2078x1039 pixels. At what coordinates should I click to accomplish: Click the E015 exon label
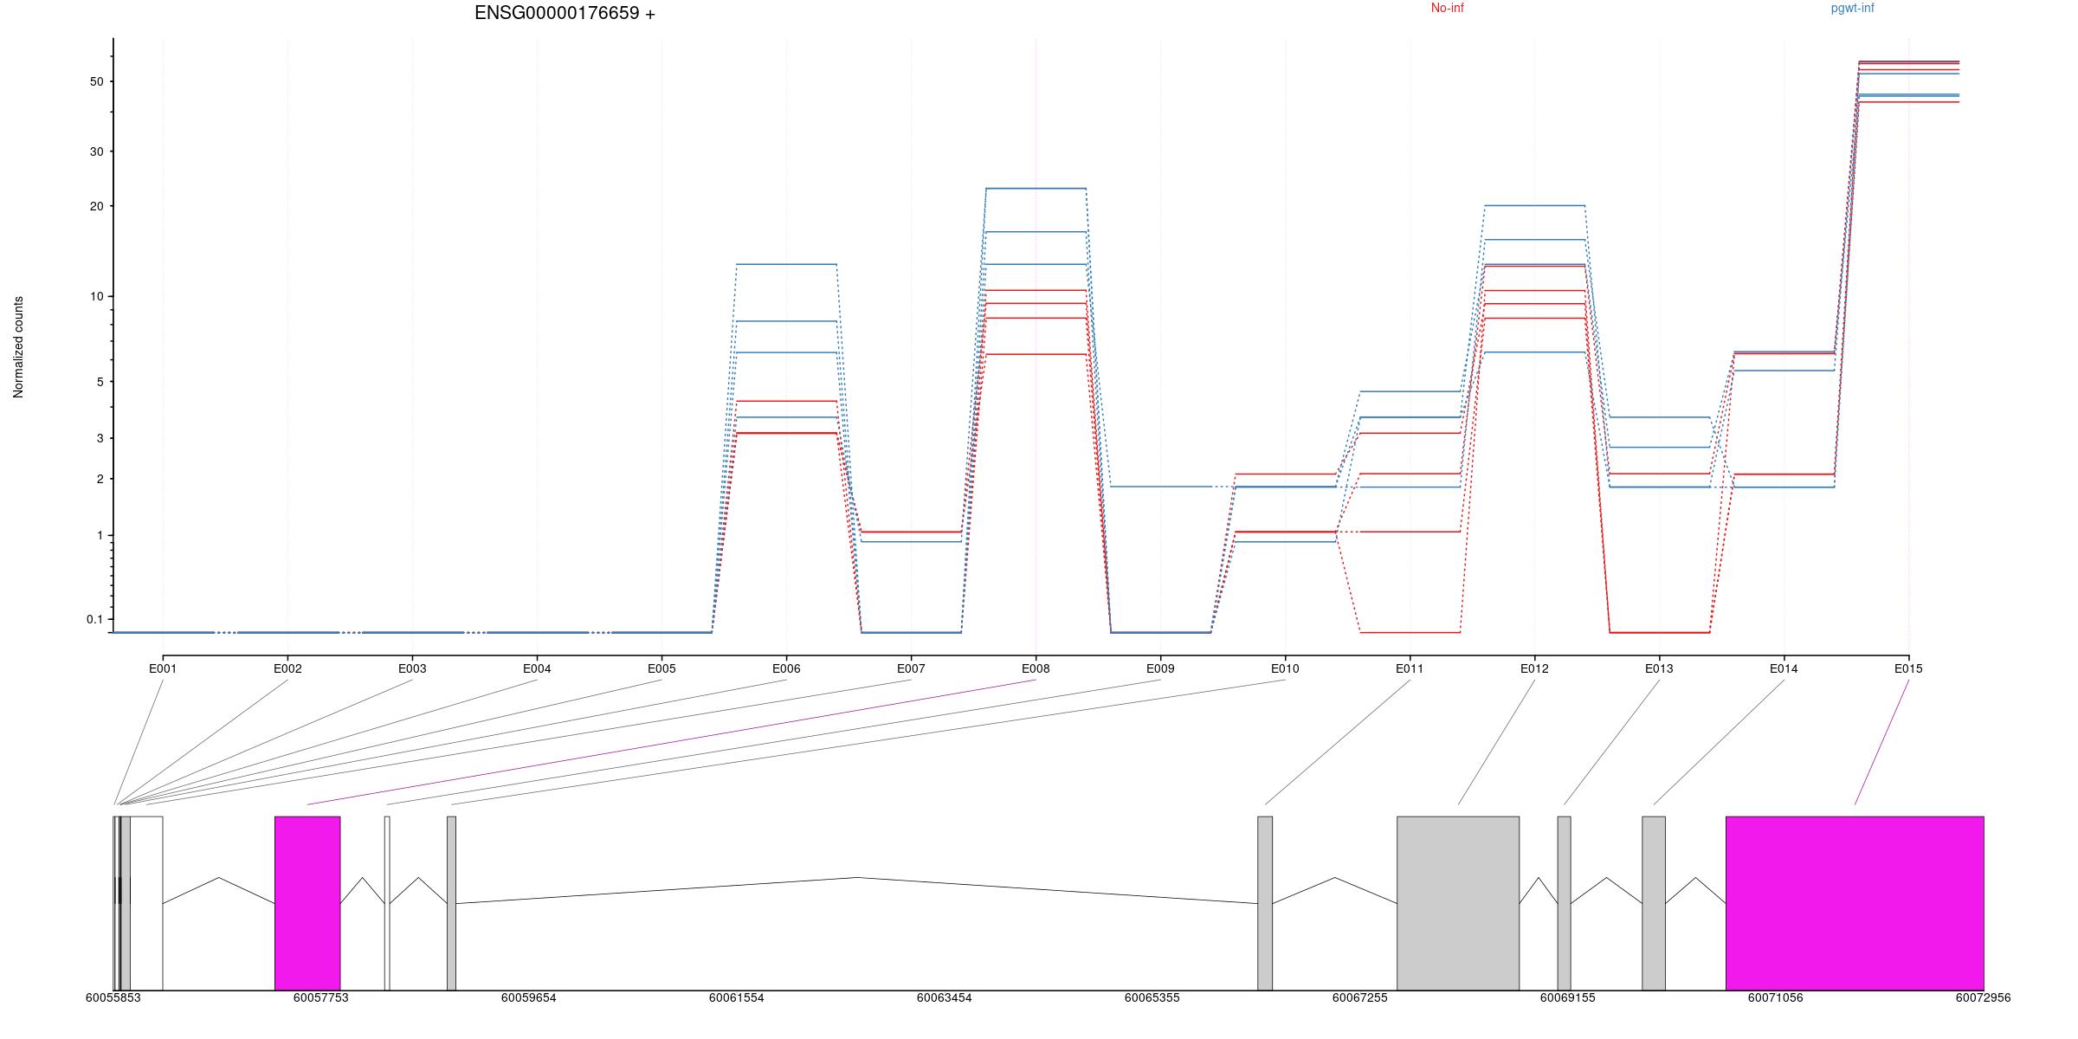pos(1908,668)
